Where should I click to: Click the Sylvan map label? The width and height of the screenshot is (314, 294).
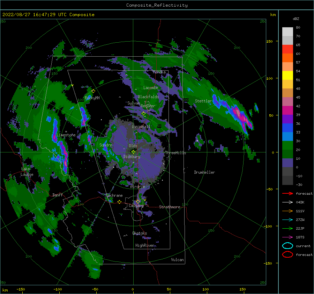click(x=134, y=103)
